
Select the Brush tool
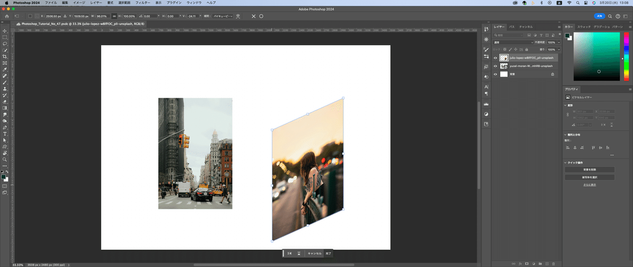(x=5, y=82)
